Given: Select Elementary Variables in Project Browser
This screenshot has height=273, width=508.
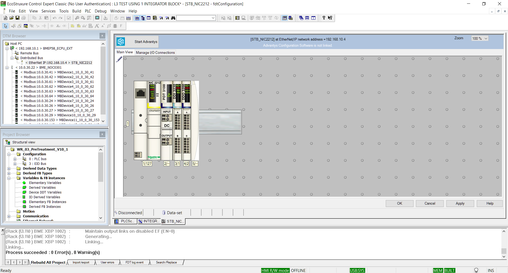Looking at the screenshot, I should tap(45, 183).
